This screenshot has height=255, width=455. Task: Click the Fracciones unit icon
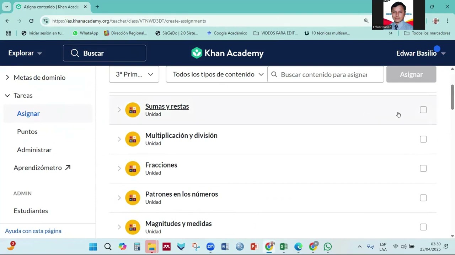pos(133,169)
